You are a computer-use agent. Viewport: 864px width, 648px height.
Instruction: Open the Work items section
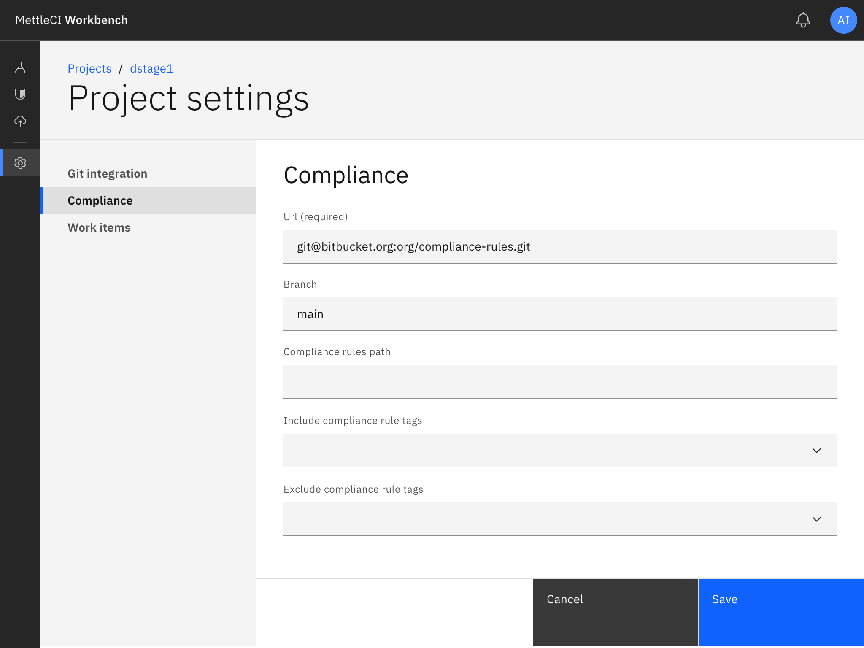[99, 227]
